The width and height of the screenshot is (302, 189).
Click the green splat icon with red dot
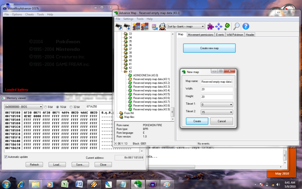[227, 26]
